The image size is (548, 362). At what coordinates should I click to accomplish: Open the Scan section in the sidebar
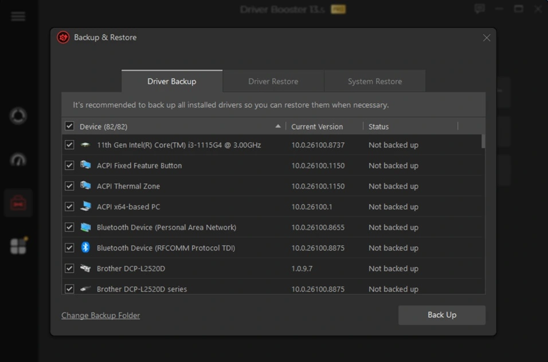tap(18, 116)
